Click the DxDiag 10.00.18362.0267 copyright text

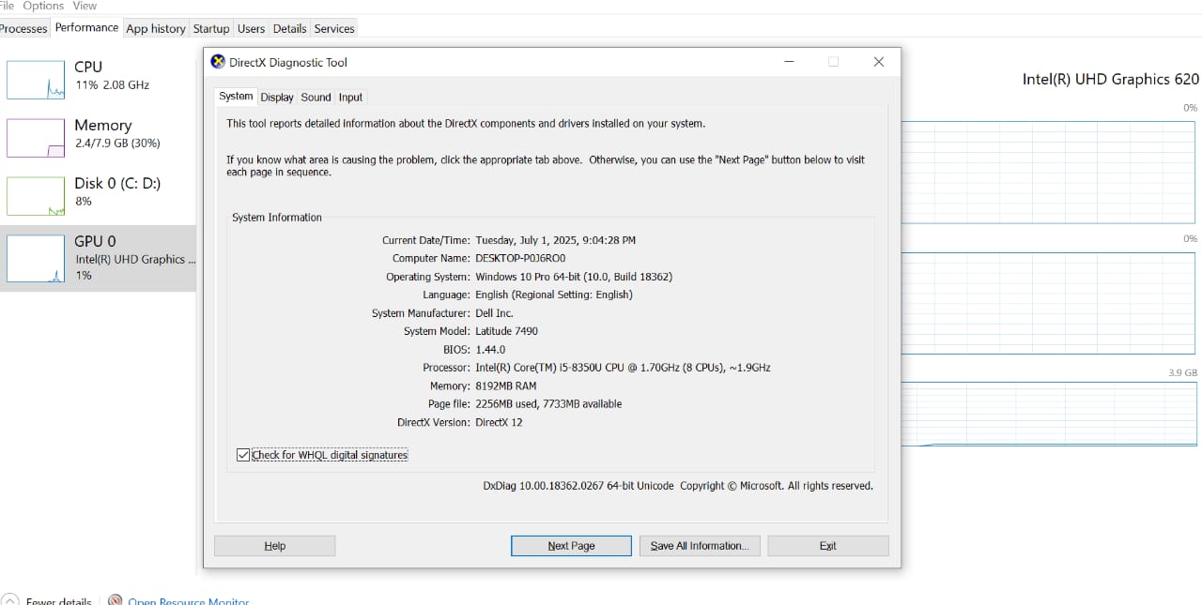[678, 486]
